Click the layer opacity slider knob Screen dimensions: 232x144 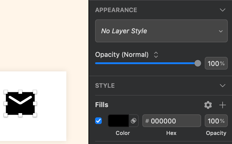coord(197,63)
